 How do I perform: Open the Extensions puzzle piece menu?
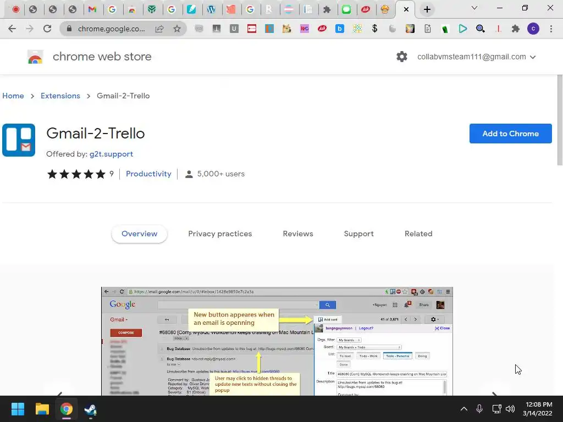pos(516,29)
